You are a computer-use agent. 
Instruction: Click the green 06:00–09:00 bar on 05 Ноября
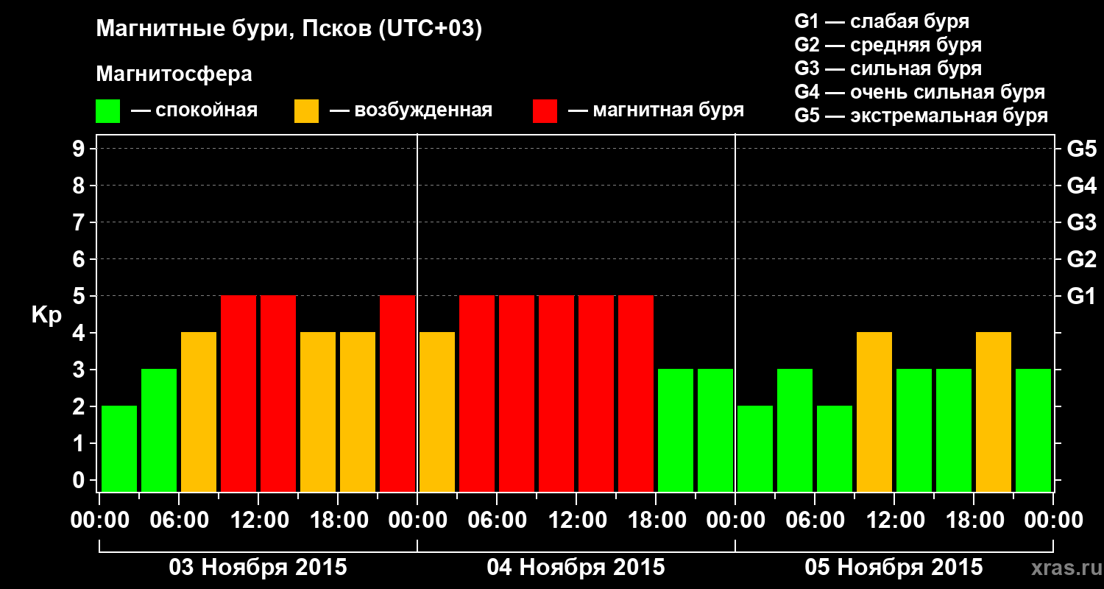pyautogui.click(x=835, y=448)
